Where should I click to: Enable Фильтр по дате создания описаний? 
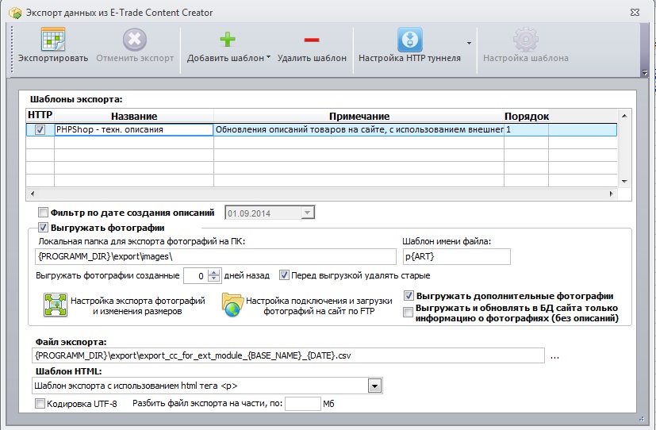(x=43, y=213)
